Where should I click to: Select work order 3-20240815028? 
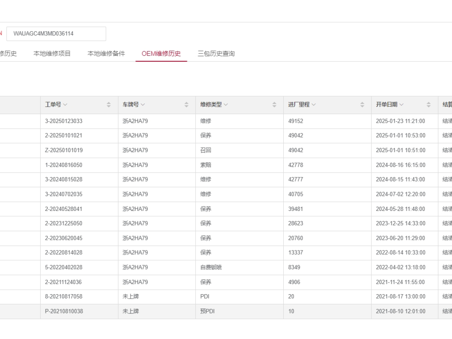point(64,179)
